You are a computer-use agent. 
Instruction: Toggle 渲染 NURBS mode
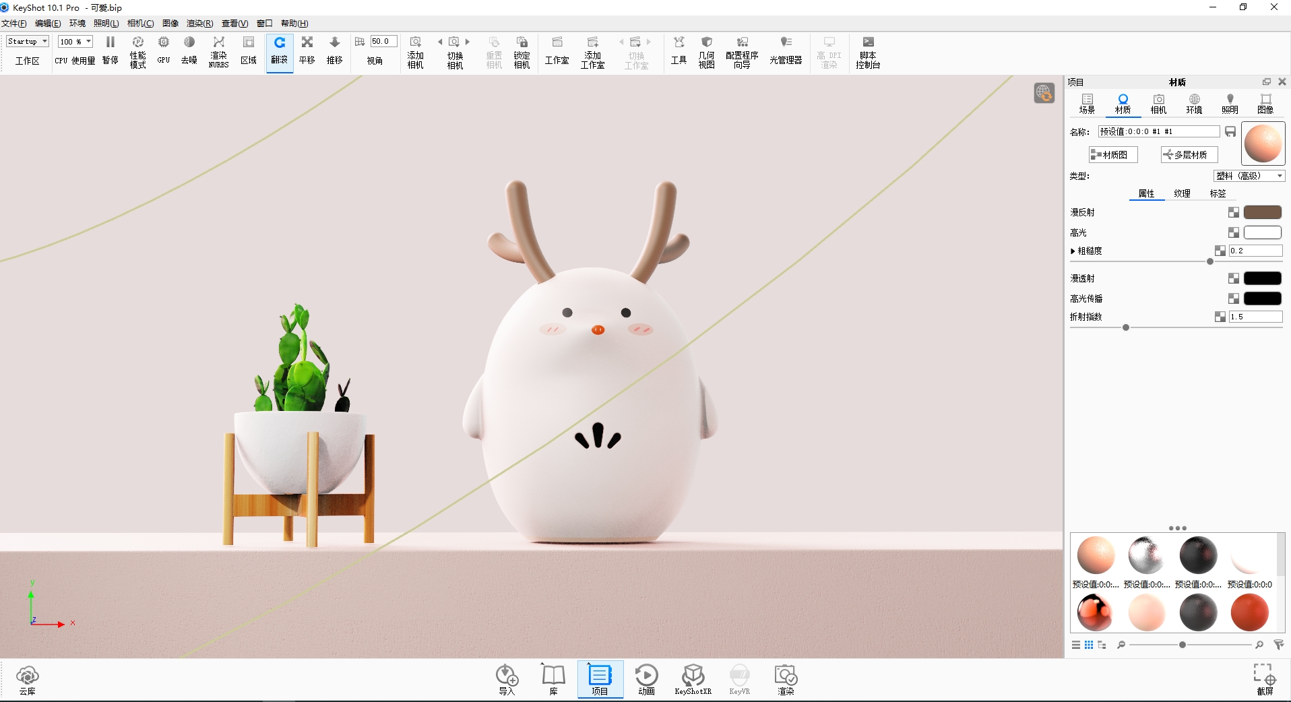click(x=219, y=52)
